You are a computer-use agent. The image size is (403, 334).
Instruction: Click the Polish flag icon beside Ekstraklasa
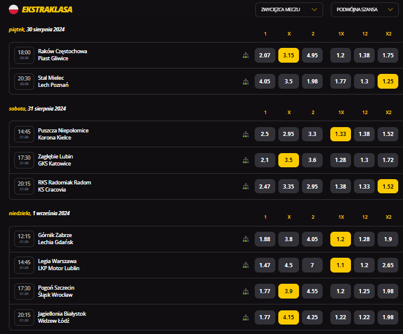pyautogui.click(x=14, y=9)
